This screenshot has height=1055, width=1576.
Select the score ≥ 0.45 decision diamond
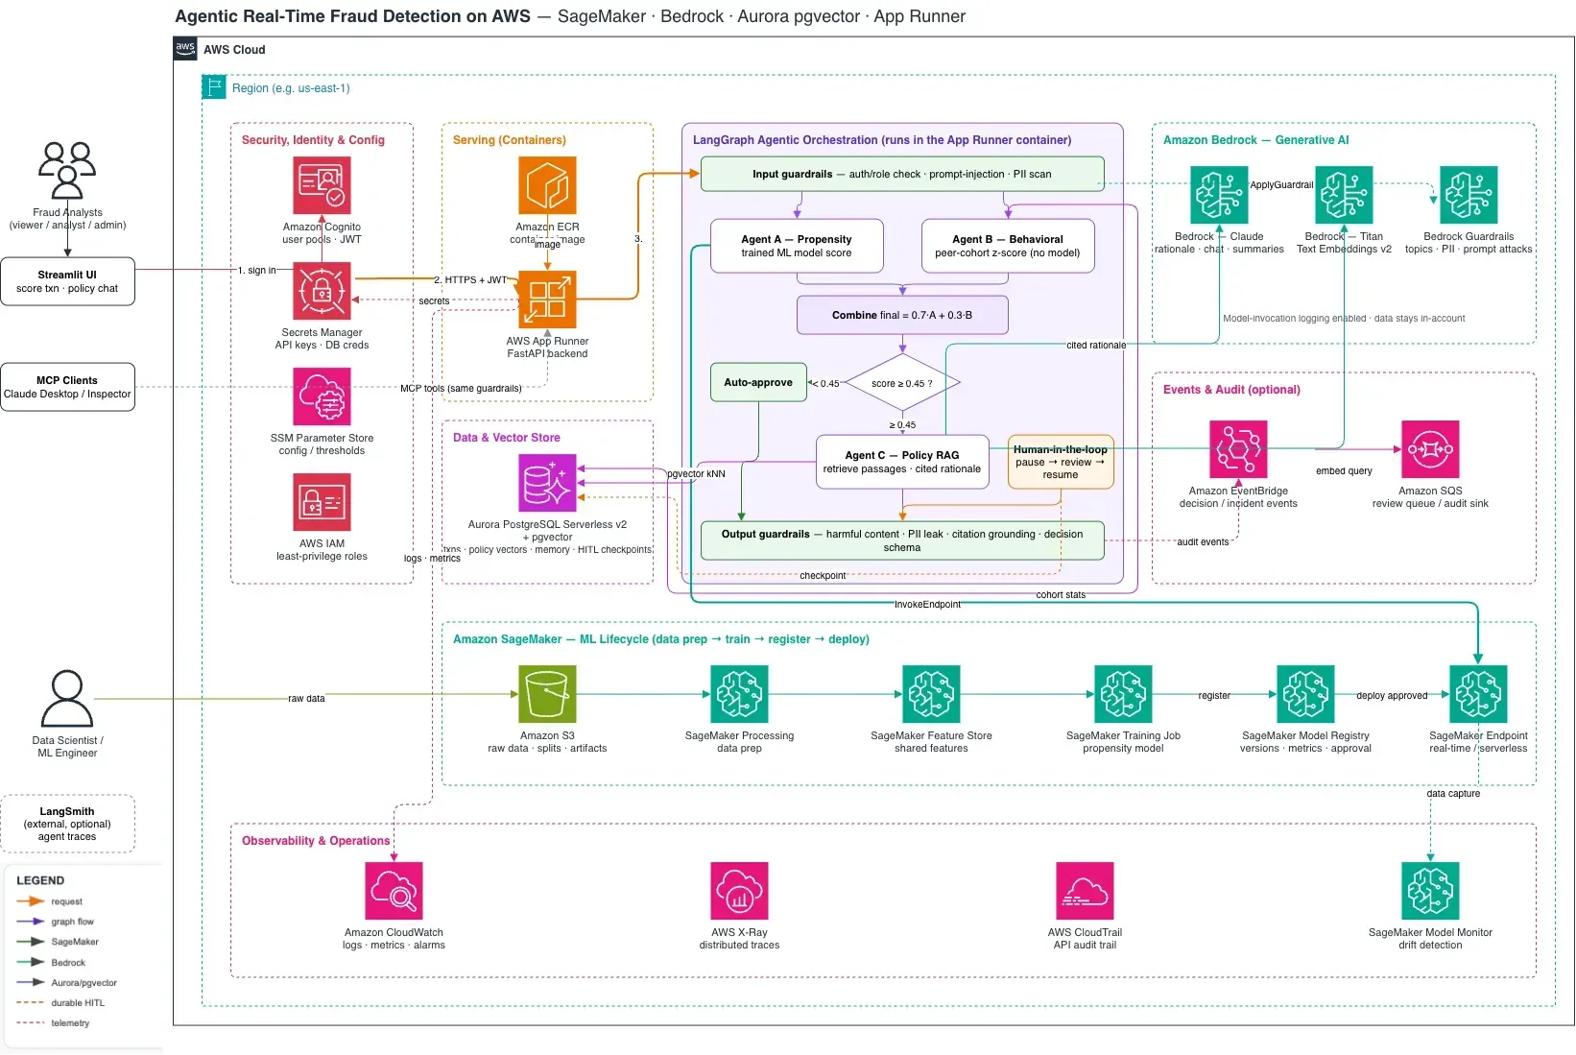pos(902,383)
